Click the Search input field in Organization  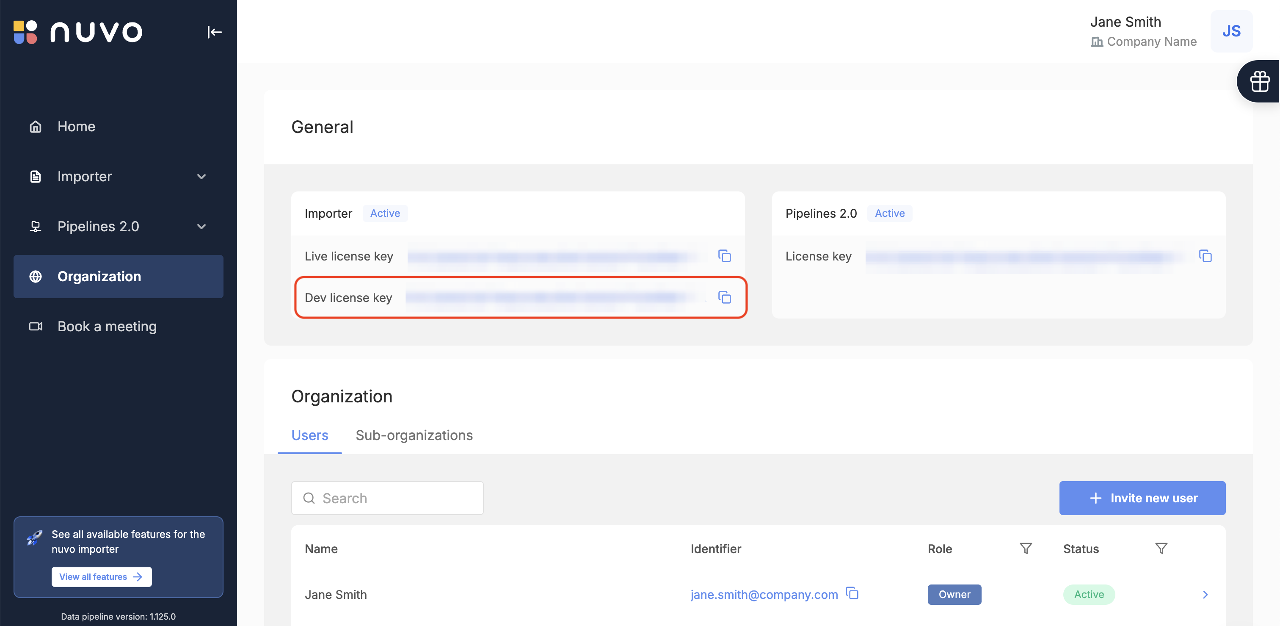click(x=387, y=497)
